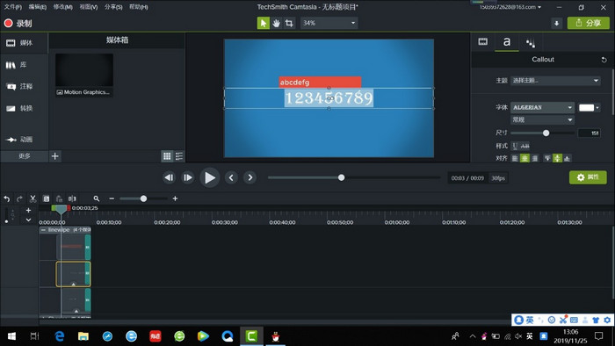The height and width of the screenshot is (346, 615).
Task: Click the scissors cut icon on timeline
Action: 33,198
